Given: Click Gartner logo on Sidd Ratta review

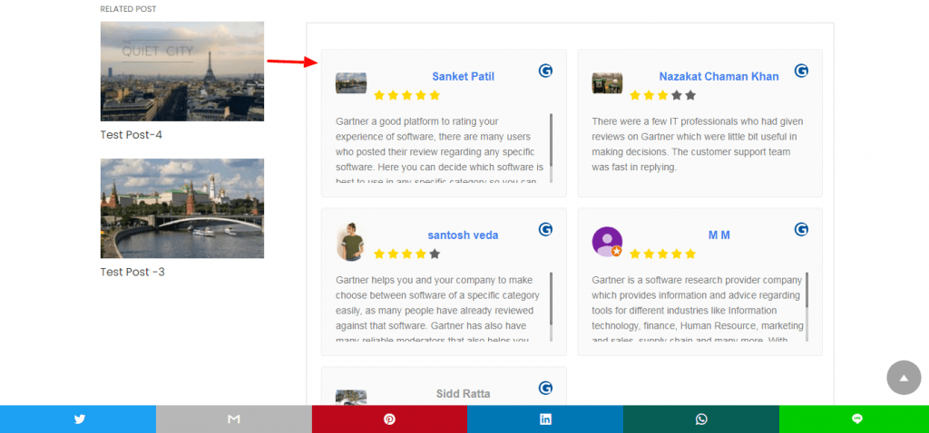Looking at the screenshot, I should pyautogui.click(x=545, y=388).
